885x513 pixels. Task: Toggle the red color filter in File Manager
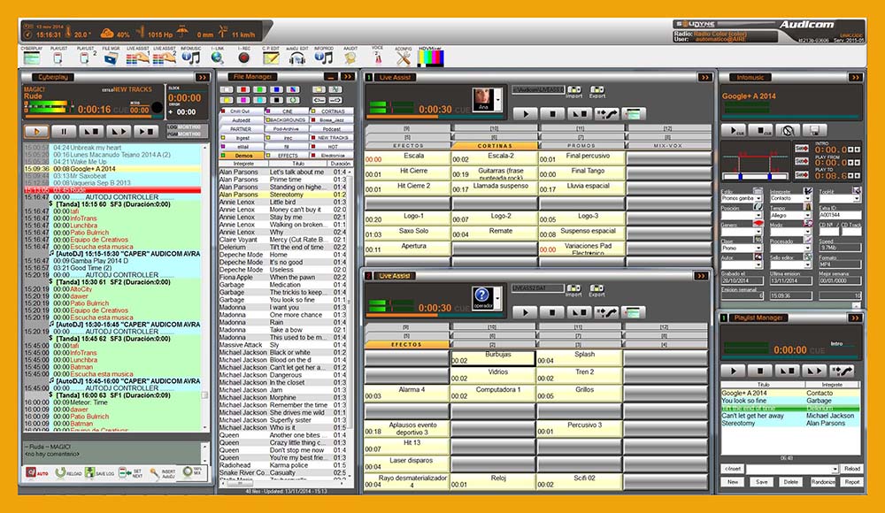243,89
